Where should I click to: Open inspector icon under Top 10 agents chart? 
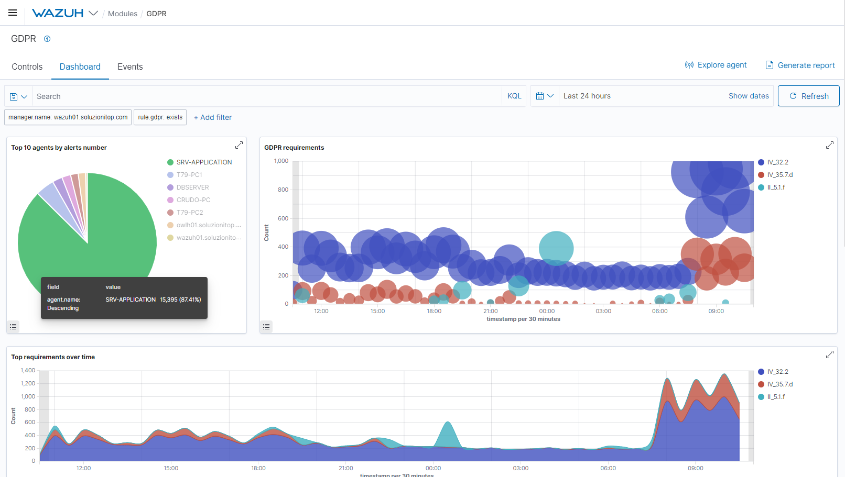click(x=13, y=326)
